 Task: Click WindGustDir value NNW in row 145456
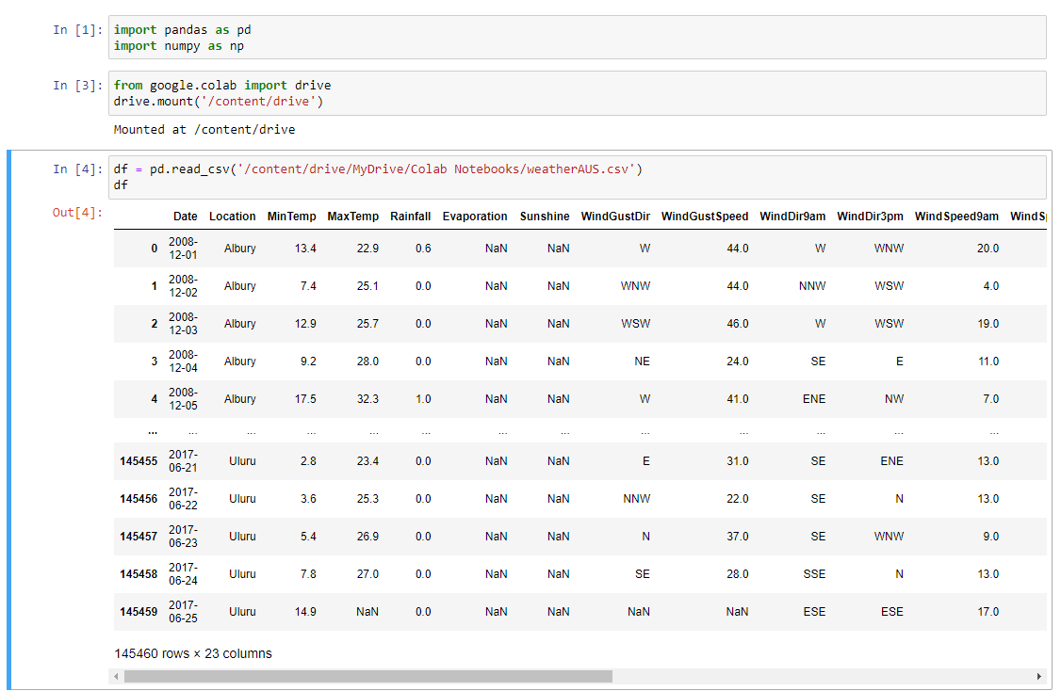637,499
